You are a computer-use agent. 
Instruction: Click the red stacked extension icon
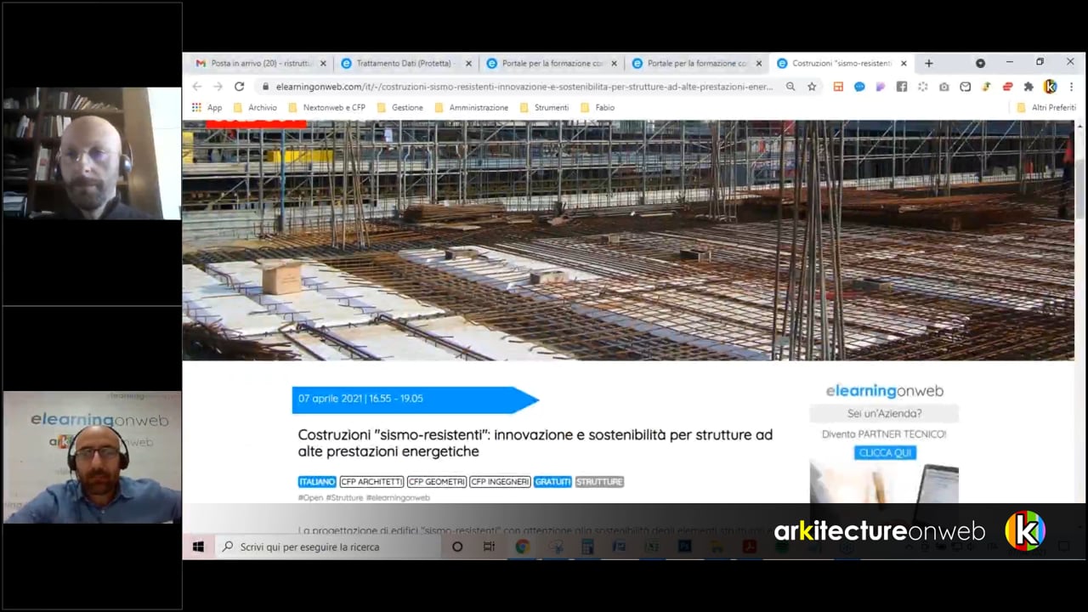pos(1007,87)
